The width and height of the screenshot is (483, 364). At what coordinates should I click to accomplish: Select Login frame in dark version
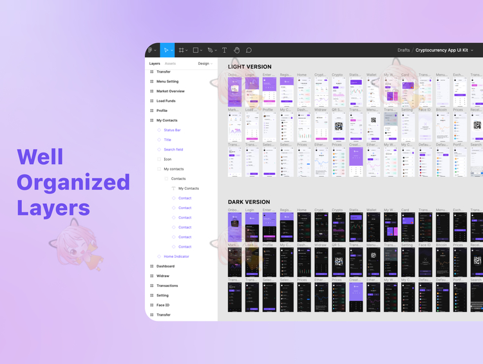(x=252, y=227)
